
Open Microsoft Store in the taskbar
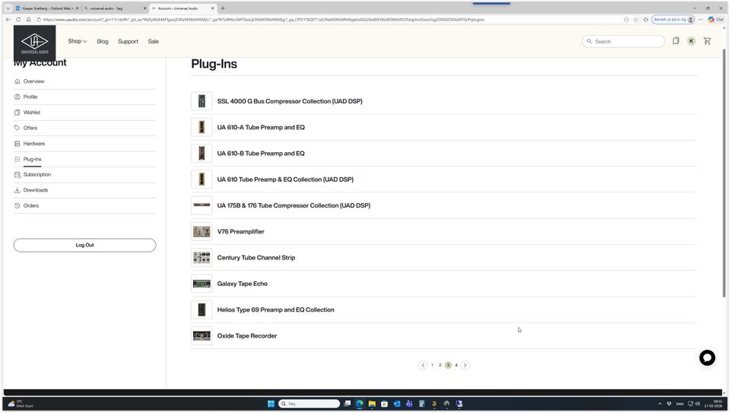(x=384, y=404)
